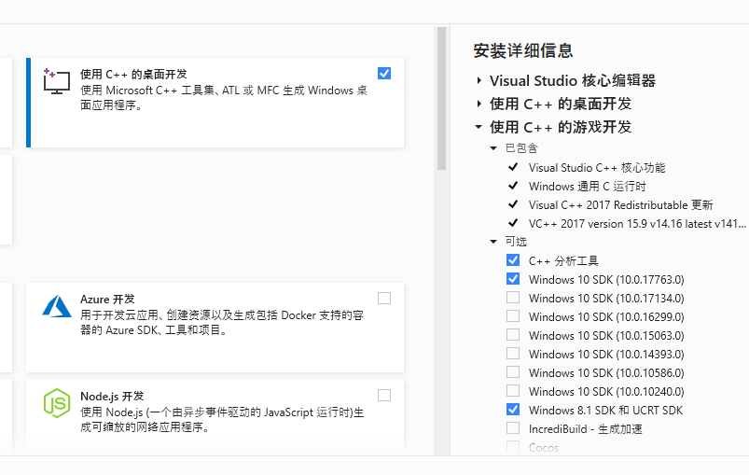This screenshot has width=749, height=475.
Task: Click checkmark beside Windows 通用 C 运行时
Action: 513,186
